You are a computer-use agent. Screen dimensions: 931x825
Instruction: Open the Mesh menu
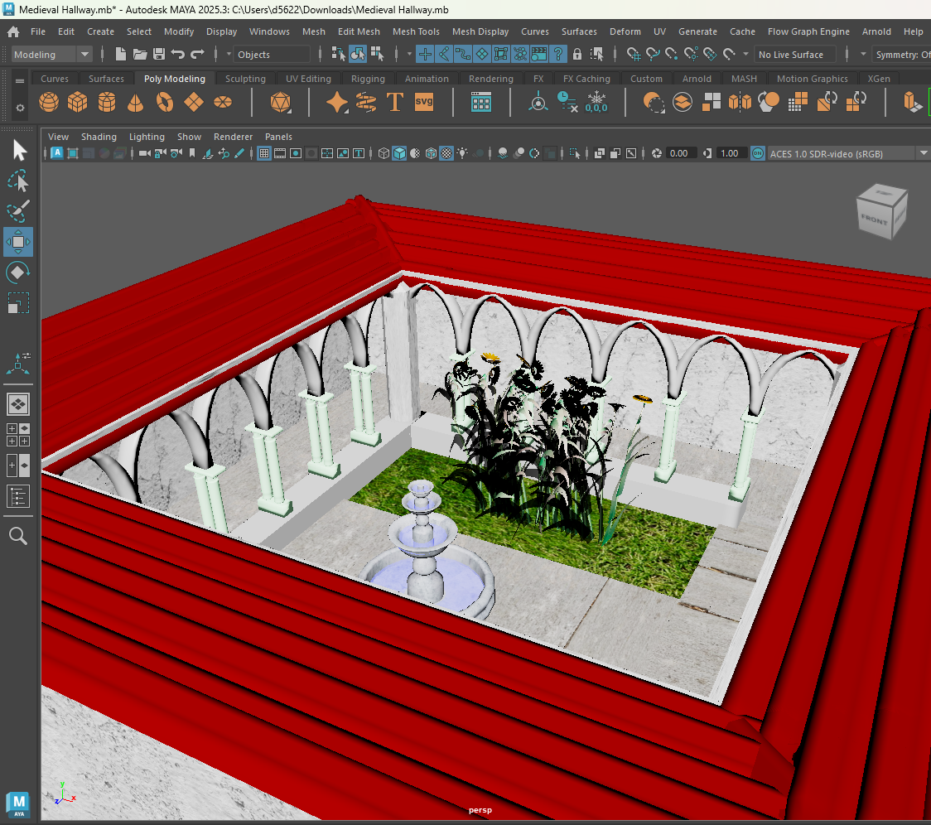[314, 31]
